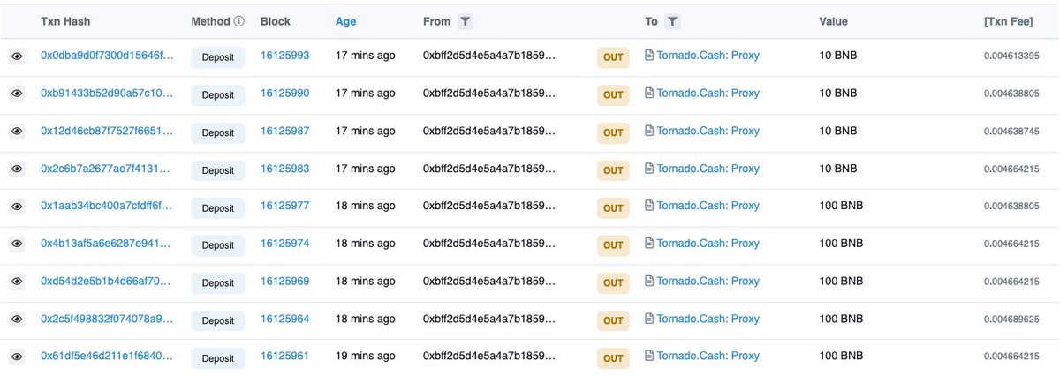
Task: Open Tornado.Cash: Proxy link in block 16125993 row
Action: tap(708, 55)
